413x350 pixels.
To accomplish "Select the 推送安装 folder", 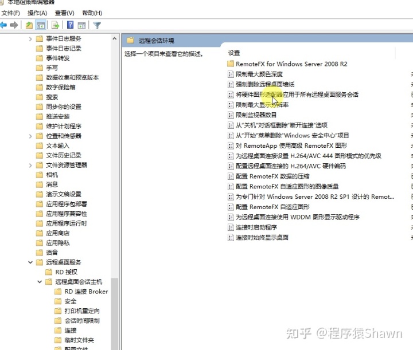I will pyautogui.click(x=58, y=116).
